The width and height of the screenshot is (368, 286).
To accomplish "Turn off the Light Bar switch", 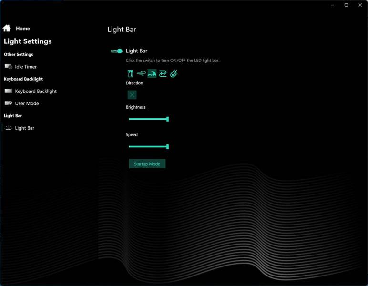I will 117,51.
